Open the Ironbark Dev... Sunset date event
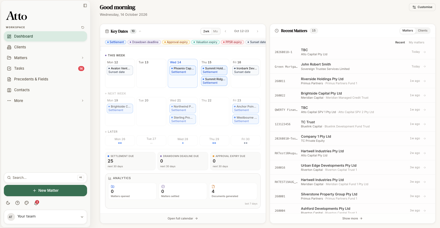 point(246,70)
